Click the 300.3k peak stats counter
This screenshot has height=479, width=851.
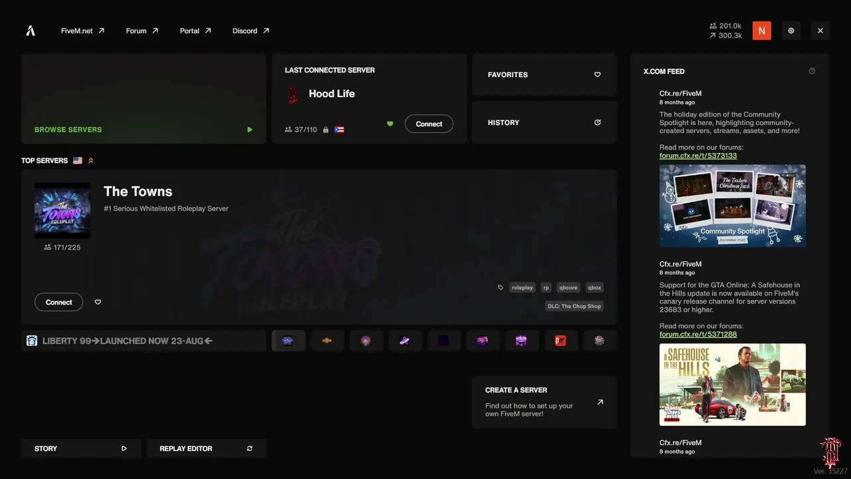click(725, 36)
